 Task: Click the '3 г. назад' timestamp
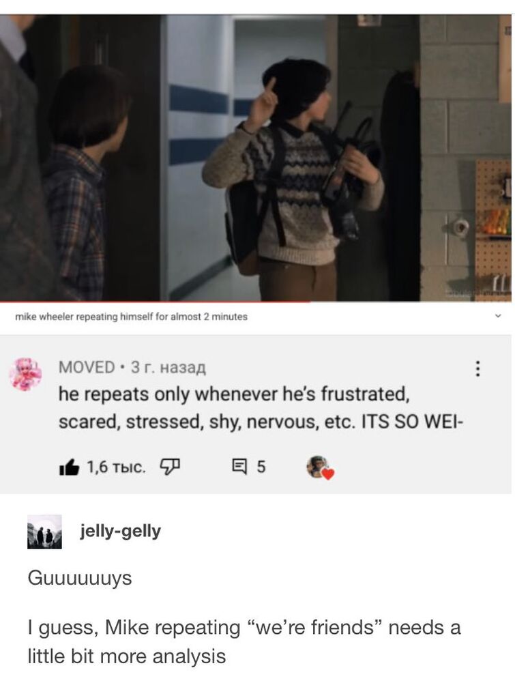click(x=168, y=368)
